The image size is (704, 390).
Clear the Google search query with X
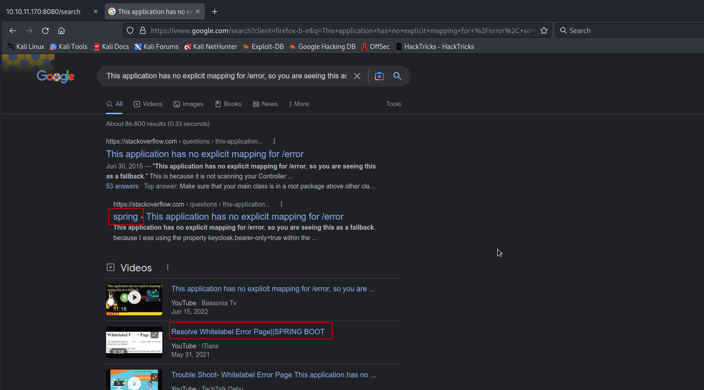coord(357,76)
